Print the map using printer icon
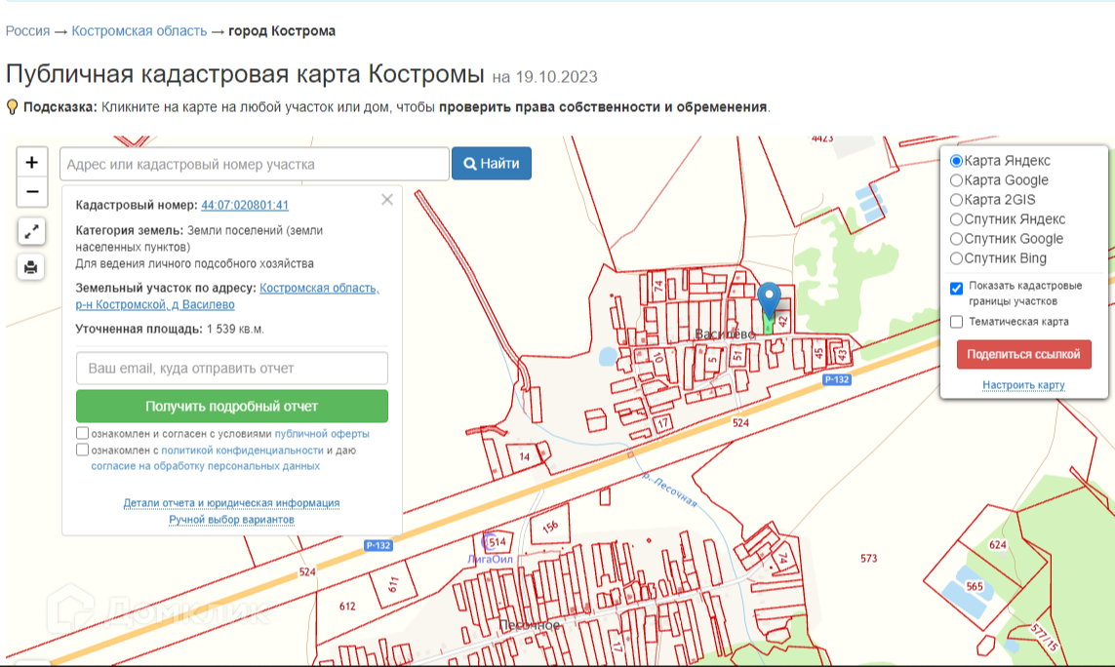1115x667 pixels. click(32, 267)
